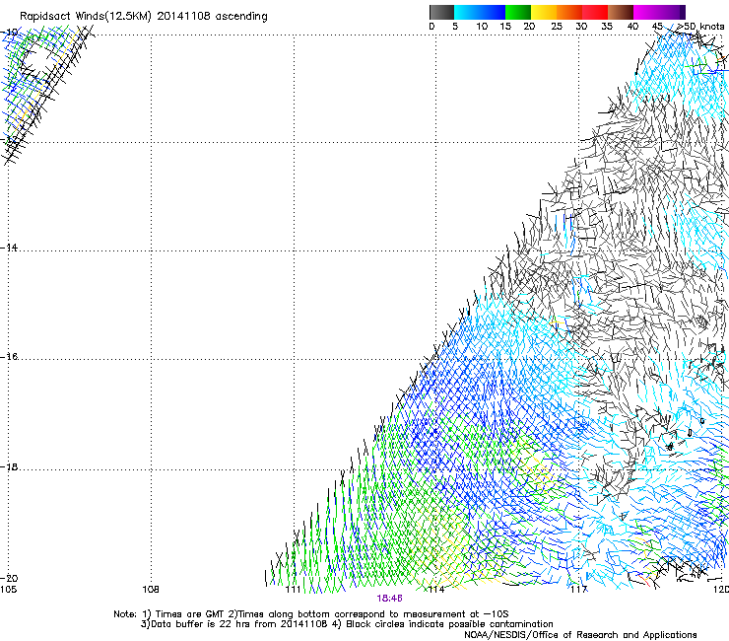This screenshot has width=729, height=641.
Task: Click the orange 25-30 knots legend segment
Action: 569,12
